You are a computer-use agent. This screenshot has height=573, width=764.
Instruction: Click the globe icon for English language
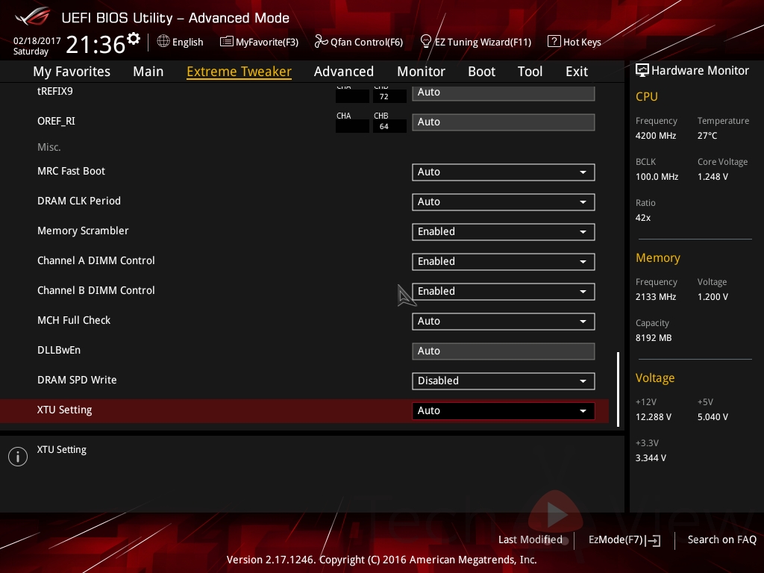pyautogui.click(x=163, y=42)
